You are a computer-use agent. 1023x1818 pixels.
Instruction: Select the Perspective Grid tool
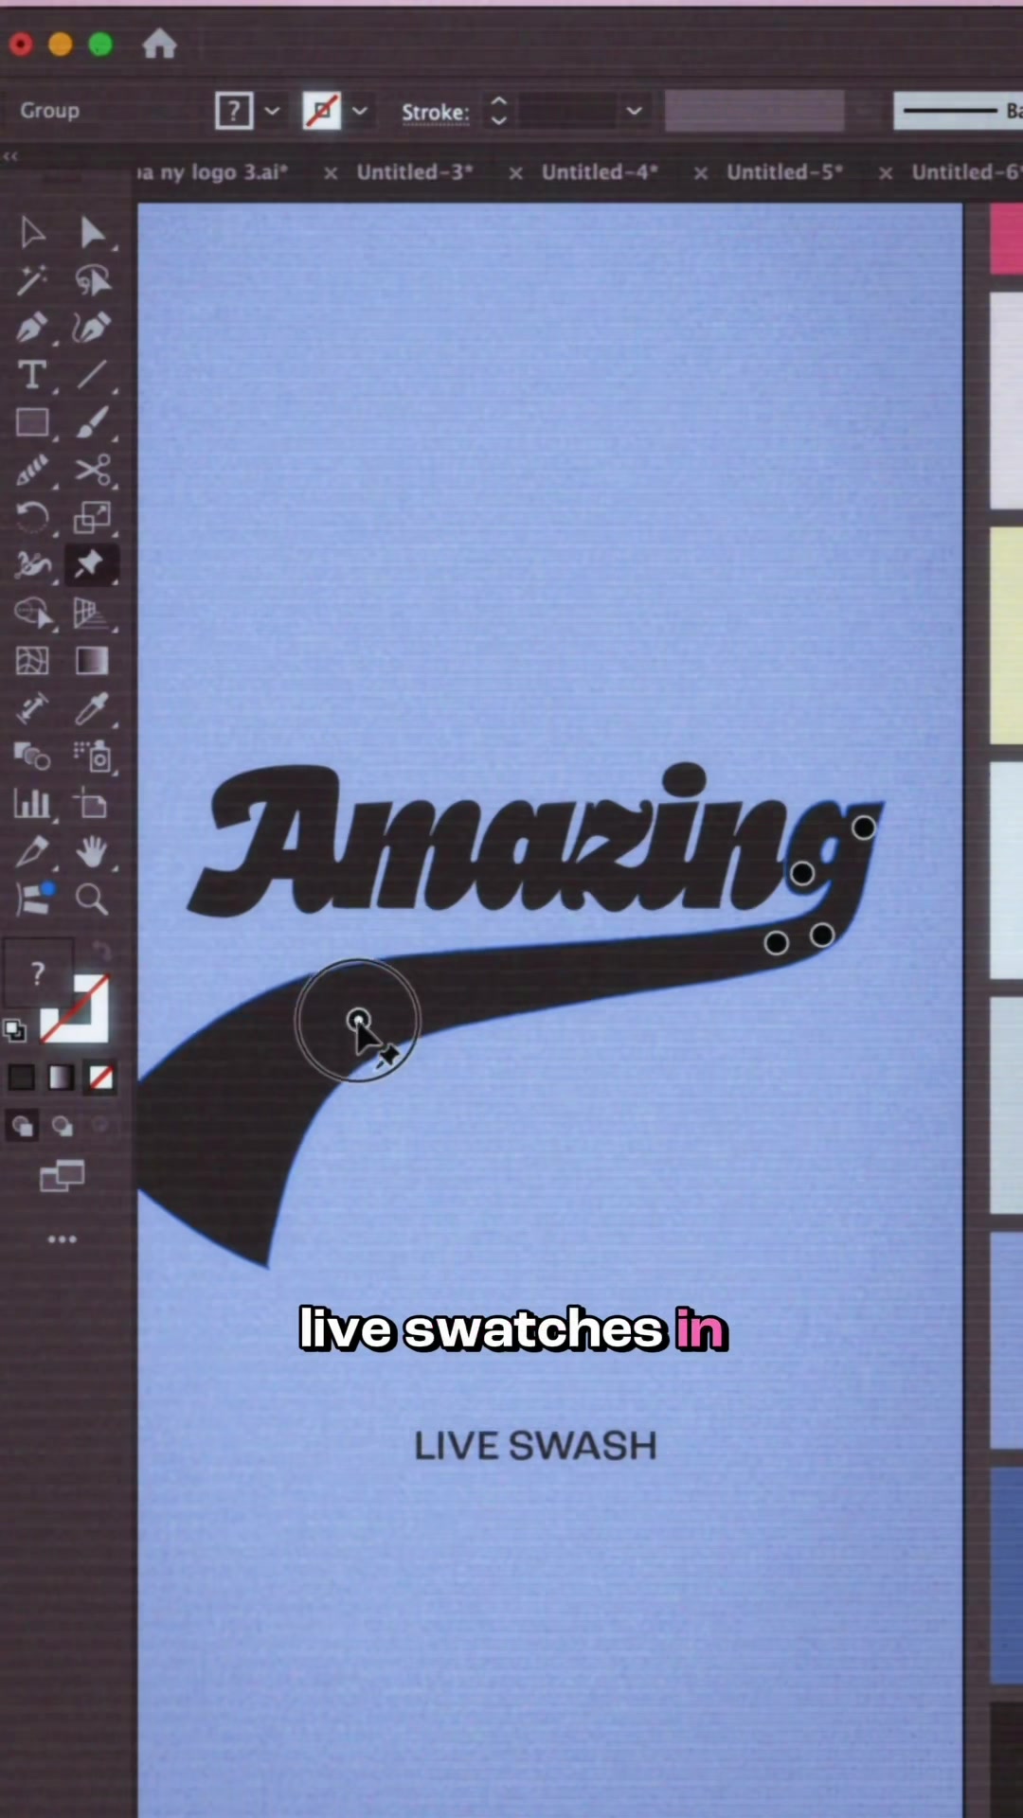pyautogui.click(x=91, y=614)
